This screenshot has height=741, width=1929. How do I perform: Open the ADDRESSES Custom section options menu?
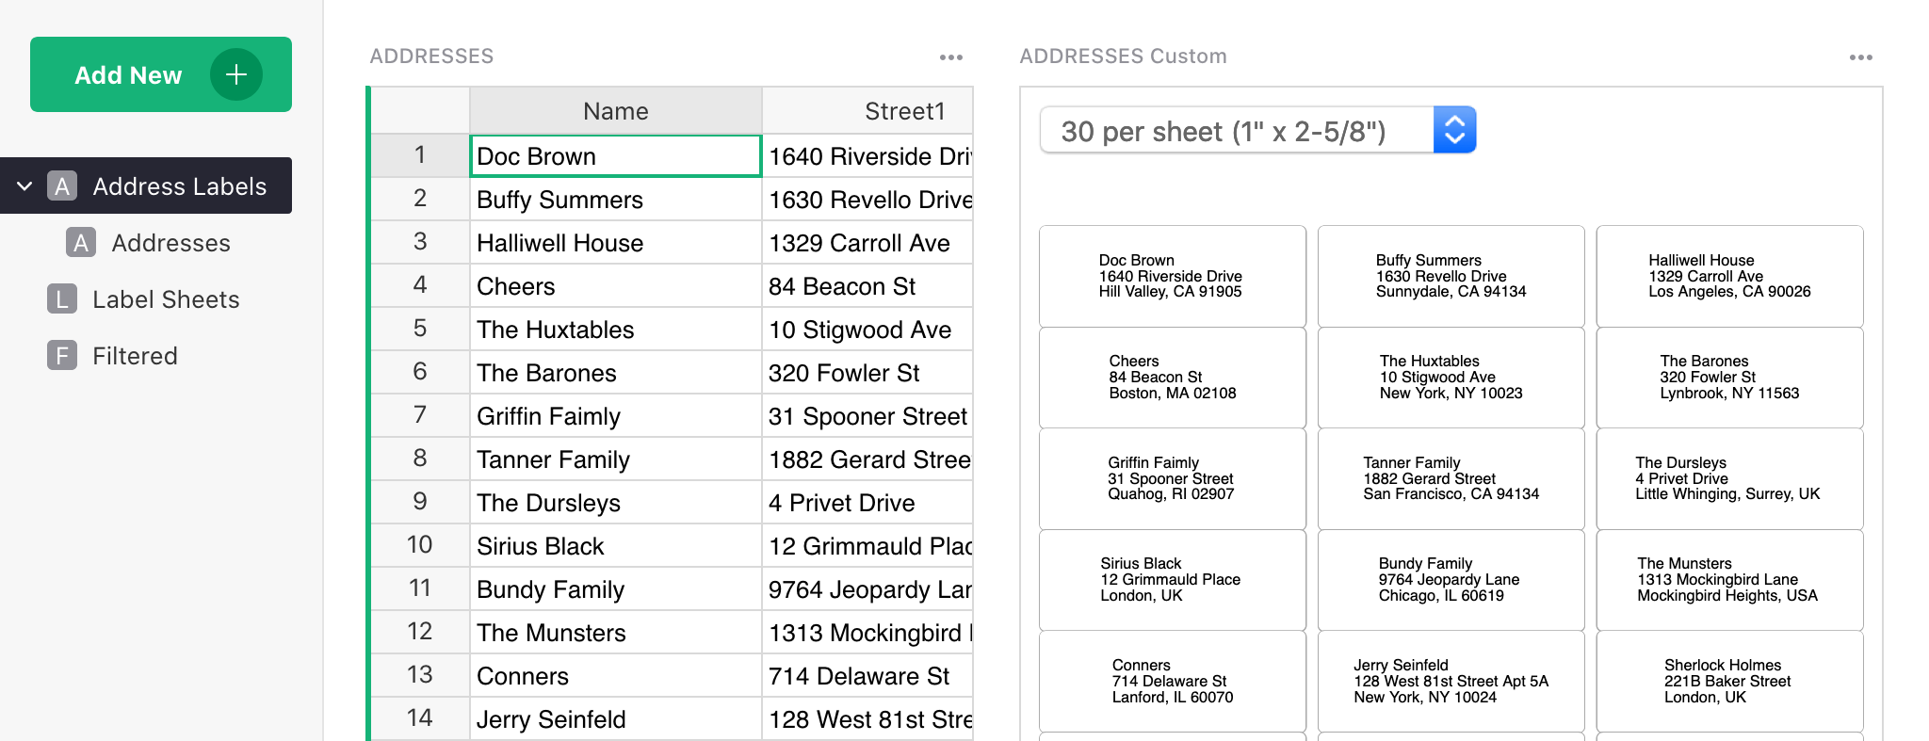[1861, 57]
